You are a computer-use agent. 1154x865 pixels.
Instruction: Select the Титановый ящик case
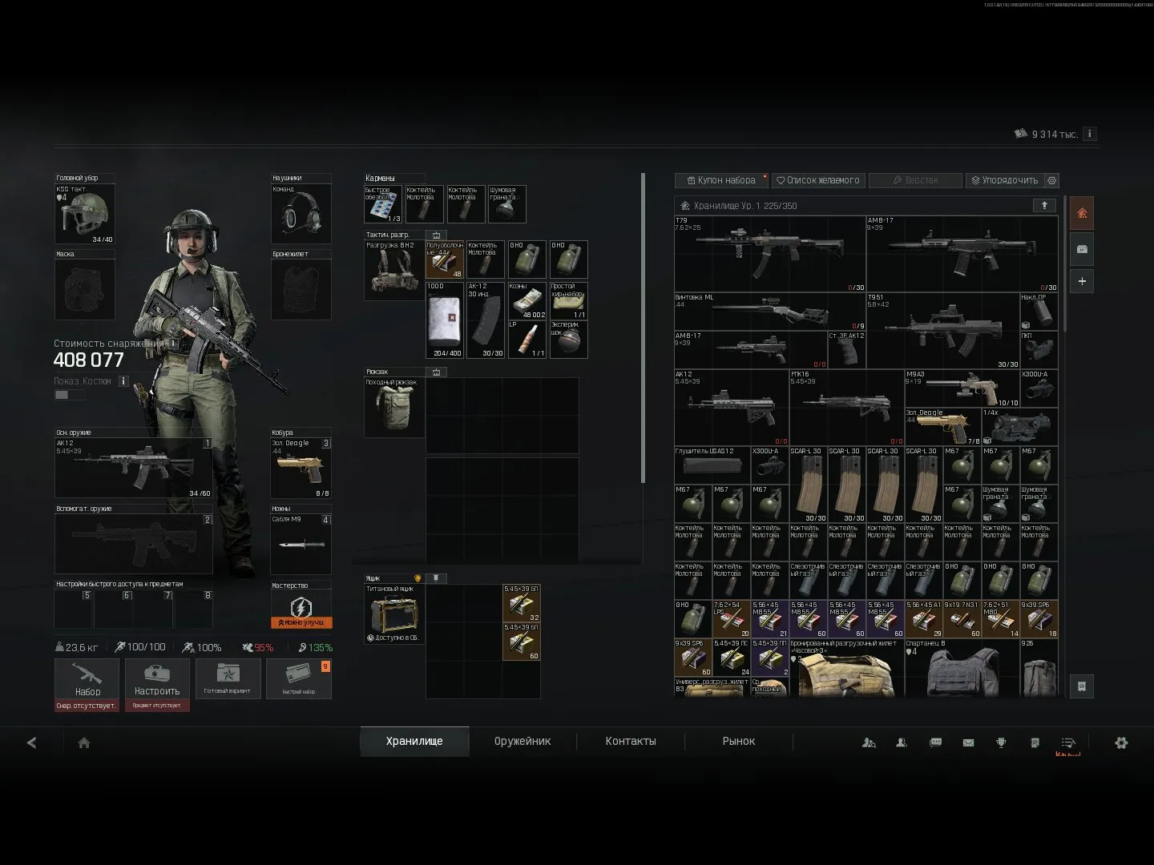[394, 614]
